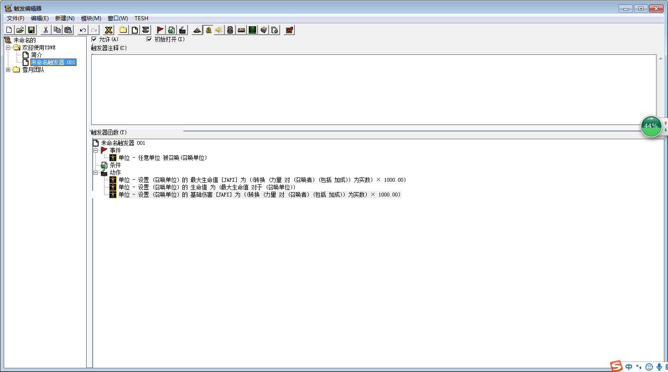The width and height of the screenshot is (668, 372).
Task: Expand the 雪月团队 folder
Action: coord(8,70)
